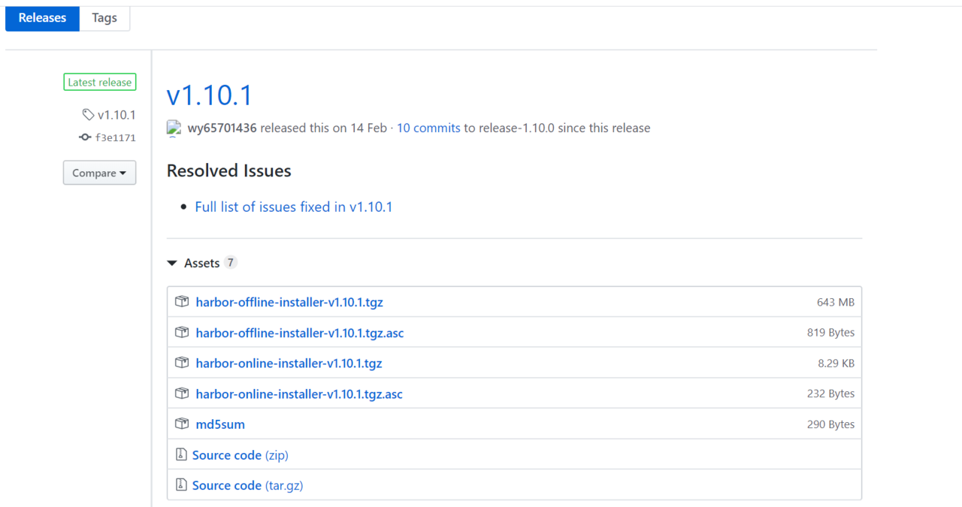Image resolution: width=962 pixels, height=507 pixels.
Task: Collapse the Assets section triangle
Action: tap(172, 264)
